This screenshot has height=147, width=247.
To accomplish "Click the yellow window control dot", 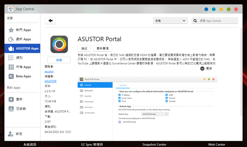I will point(221,9).
